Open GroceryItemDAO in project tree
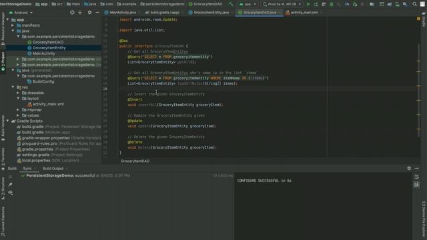 coord(48,42)
